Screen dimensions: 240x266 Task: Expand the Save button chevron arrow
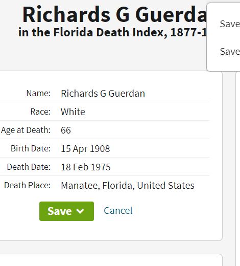coord(80,211)
